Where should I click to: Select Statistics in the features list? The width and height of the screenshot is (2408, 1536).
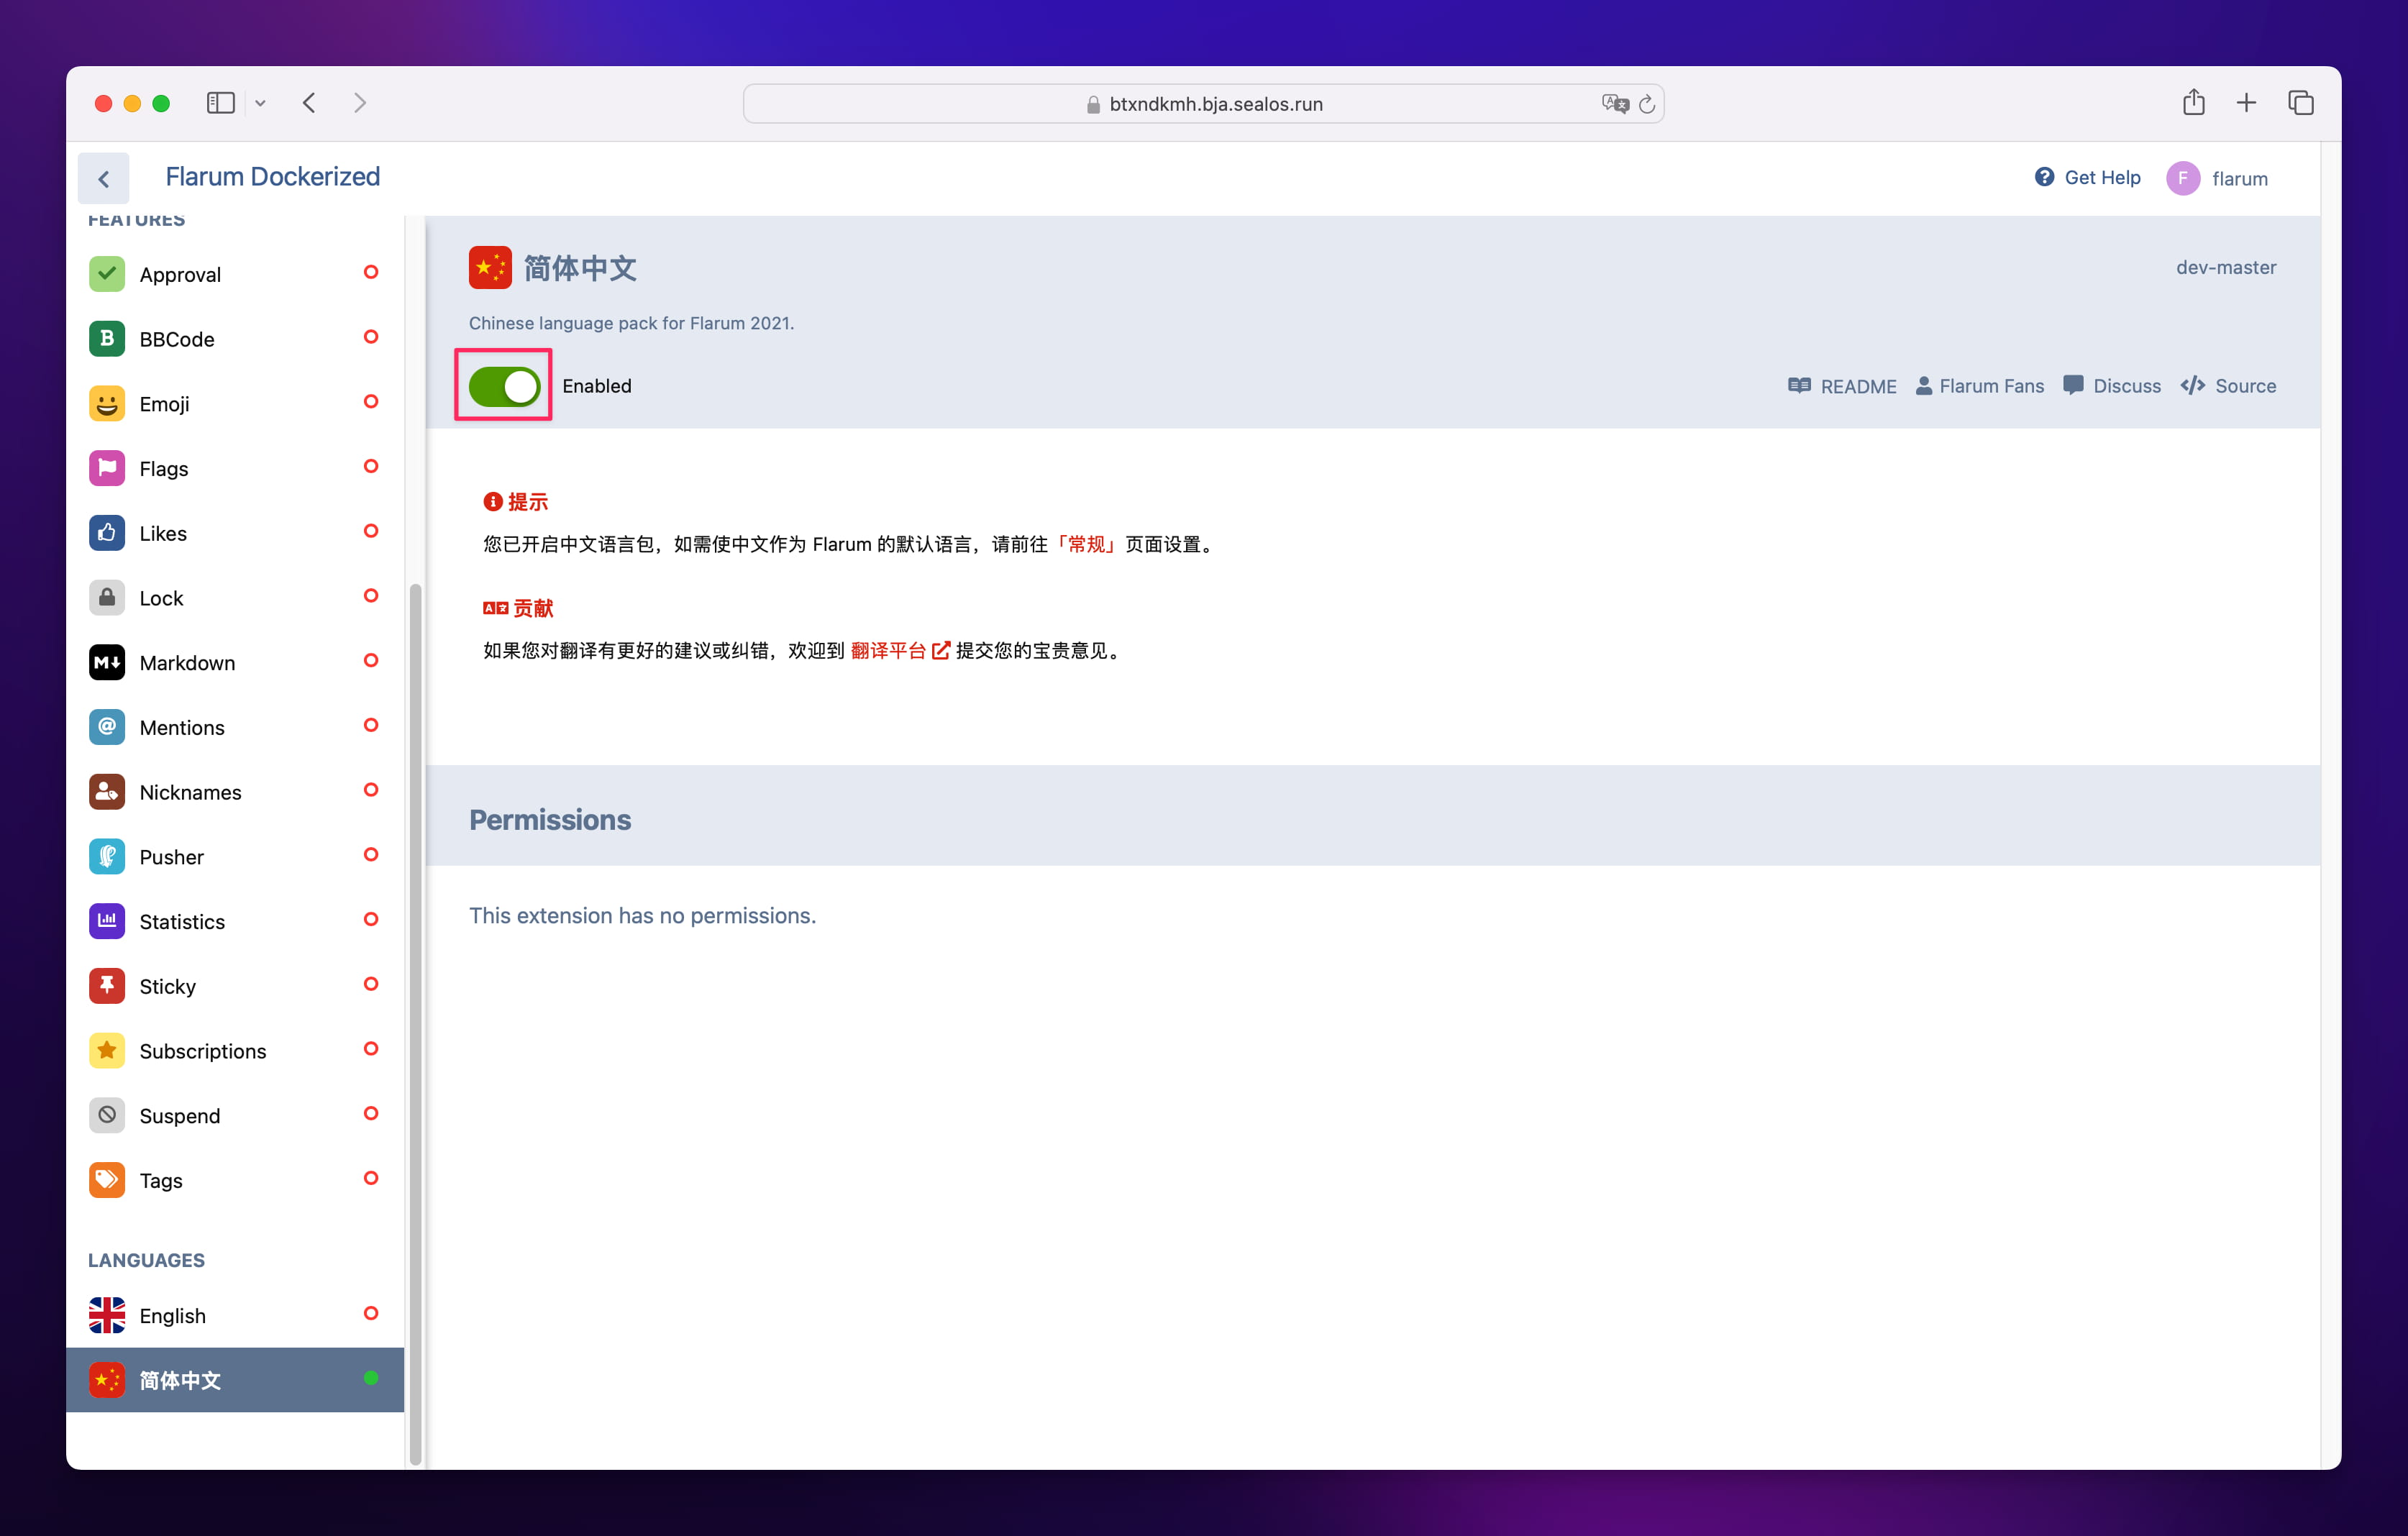[x=235, y=921]
